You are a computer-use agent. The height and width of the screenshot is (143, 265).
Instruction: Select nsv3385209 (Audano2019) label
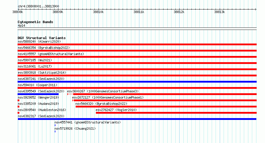pyautogui.click(x=38, y=104)
